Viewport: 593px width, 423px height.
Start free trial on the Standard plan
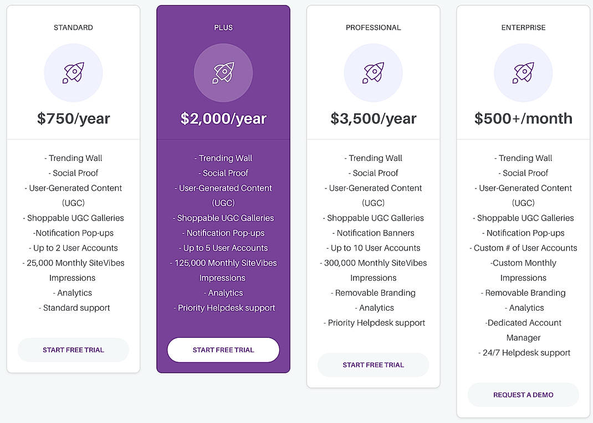click(73, 349)
